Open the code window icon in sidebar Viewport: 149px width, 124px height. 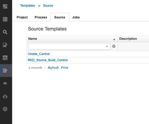(x=5, y=58)
